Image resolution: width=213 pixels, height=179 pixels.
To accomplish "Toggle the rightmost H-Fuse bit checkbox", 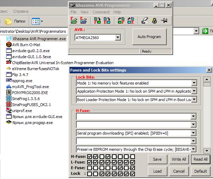I will coord(132,157).
